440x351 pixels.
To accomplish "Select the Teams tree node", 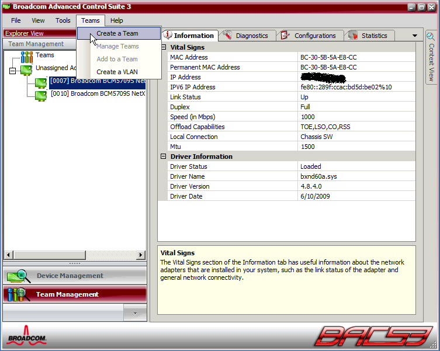I will tap(45, 55).
